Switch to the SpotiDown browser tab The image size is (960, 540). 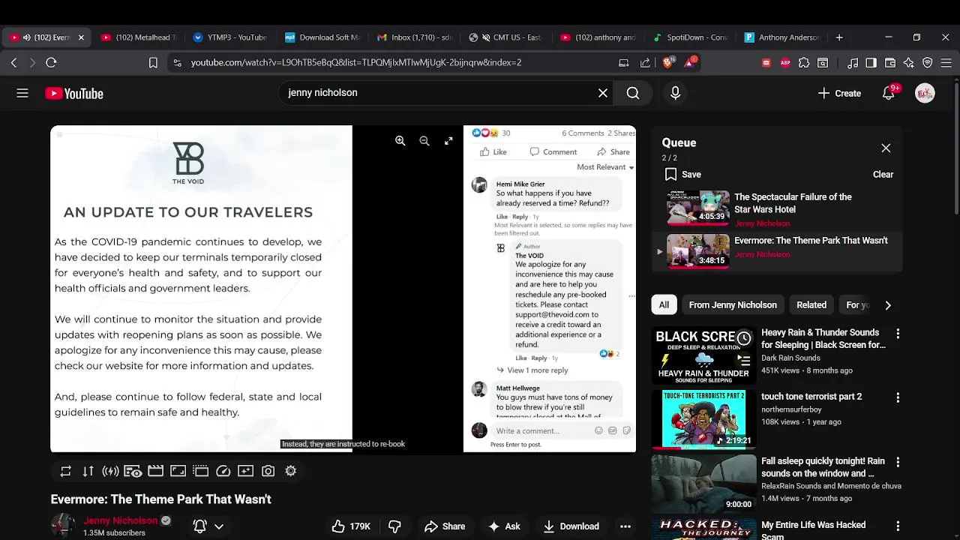point(692,37)
